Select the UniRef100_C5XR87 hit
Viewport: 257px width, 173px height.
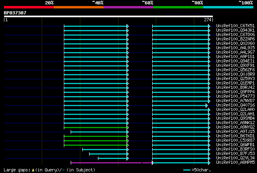pyautogui.click(x=235, y=141)
